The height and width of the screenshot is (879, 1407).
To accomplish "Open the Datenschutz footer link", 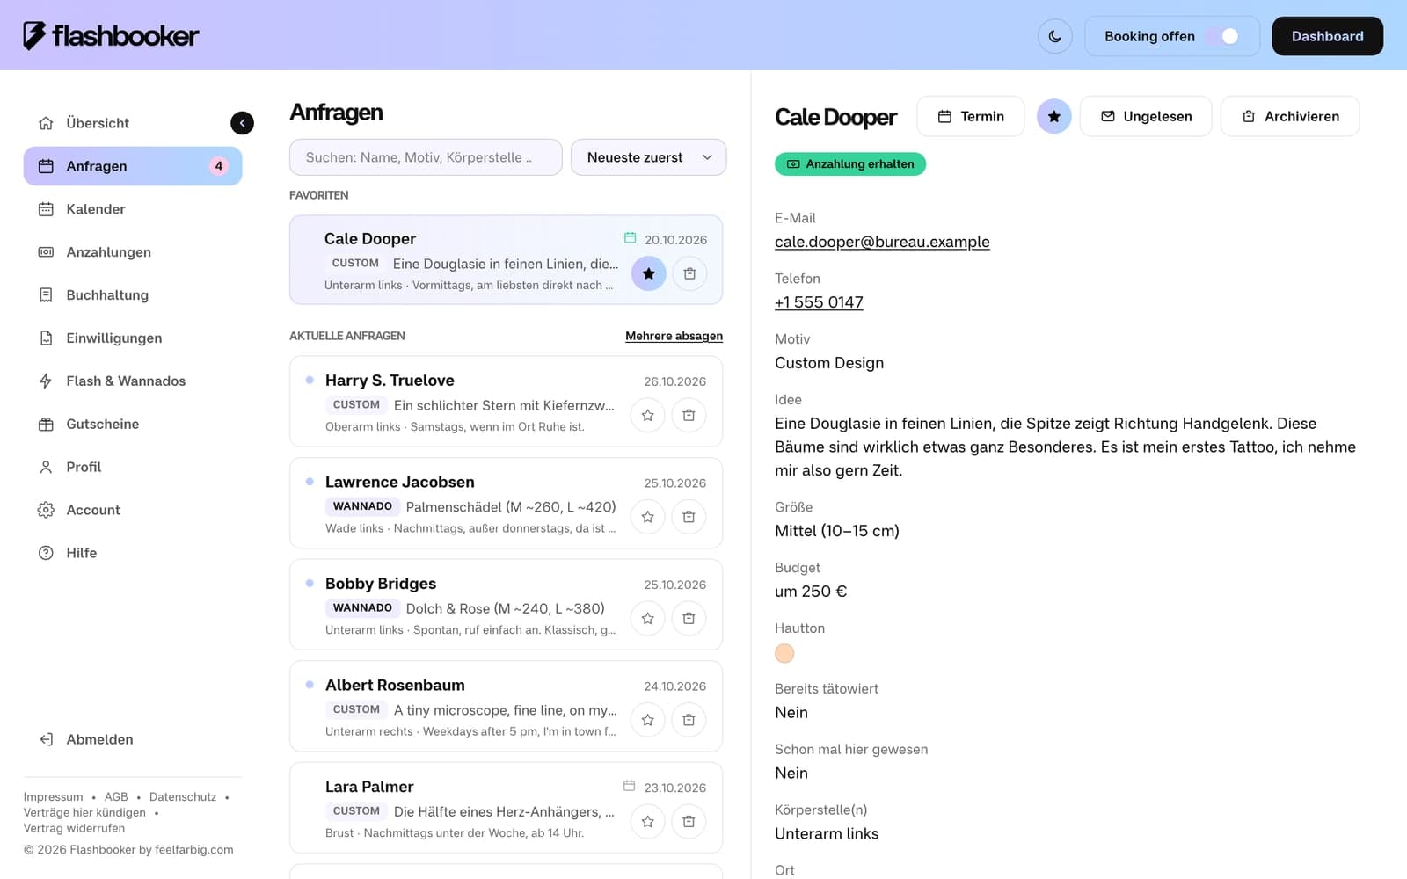I will 183,797.
